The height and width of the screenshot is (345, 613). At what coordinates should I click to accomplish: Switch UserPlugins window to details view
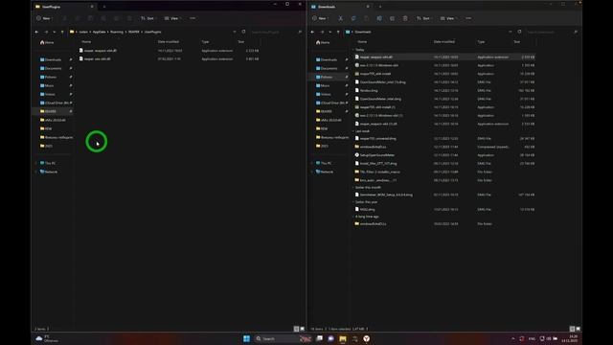(x=296, y=329)
